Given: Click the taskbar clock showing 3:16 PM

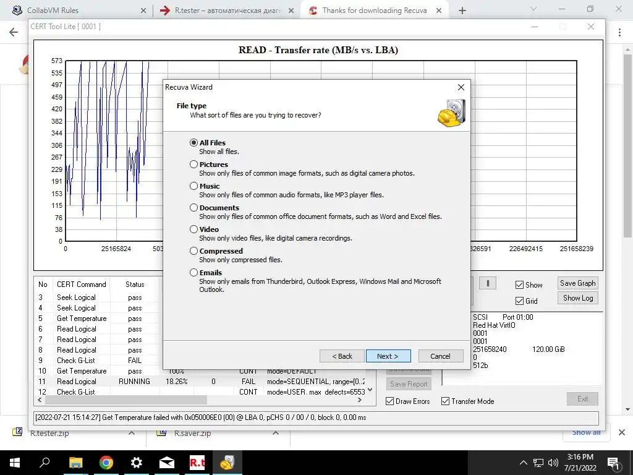Looking at the screenshot, I should [580, 463].
